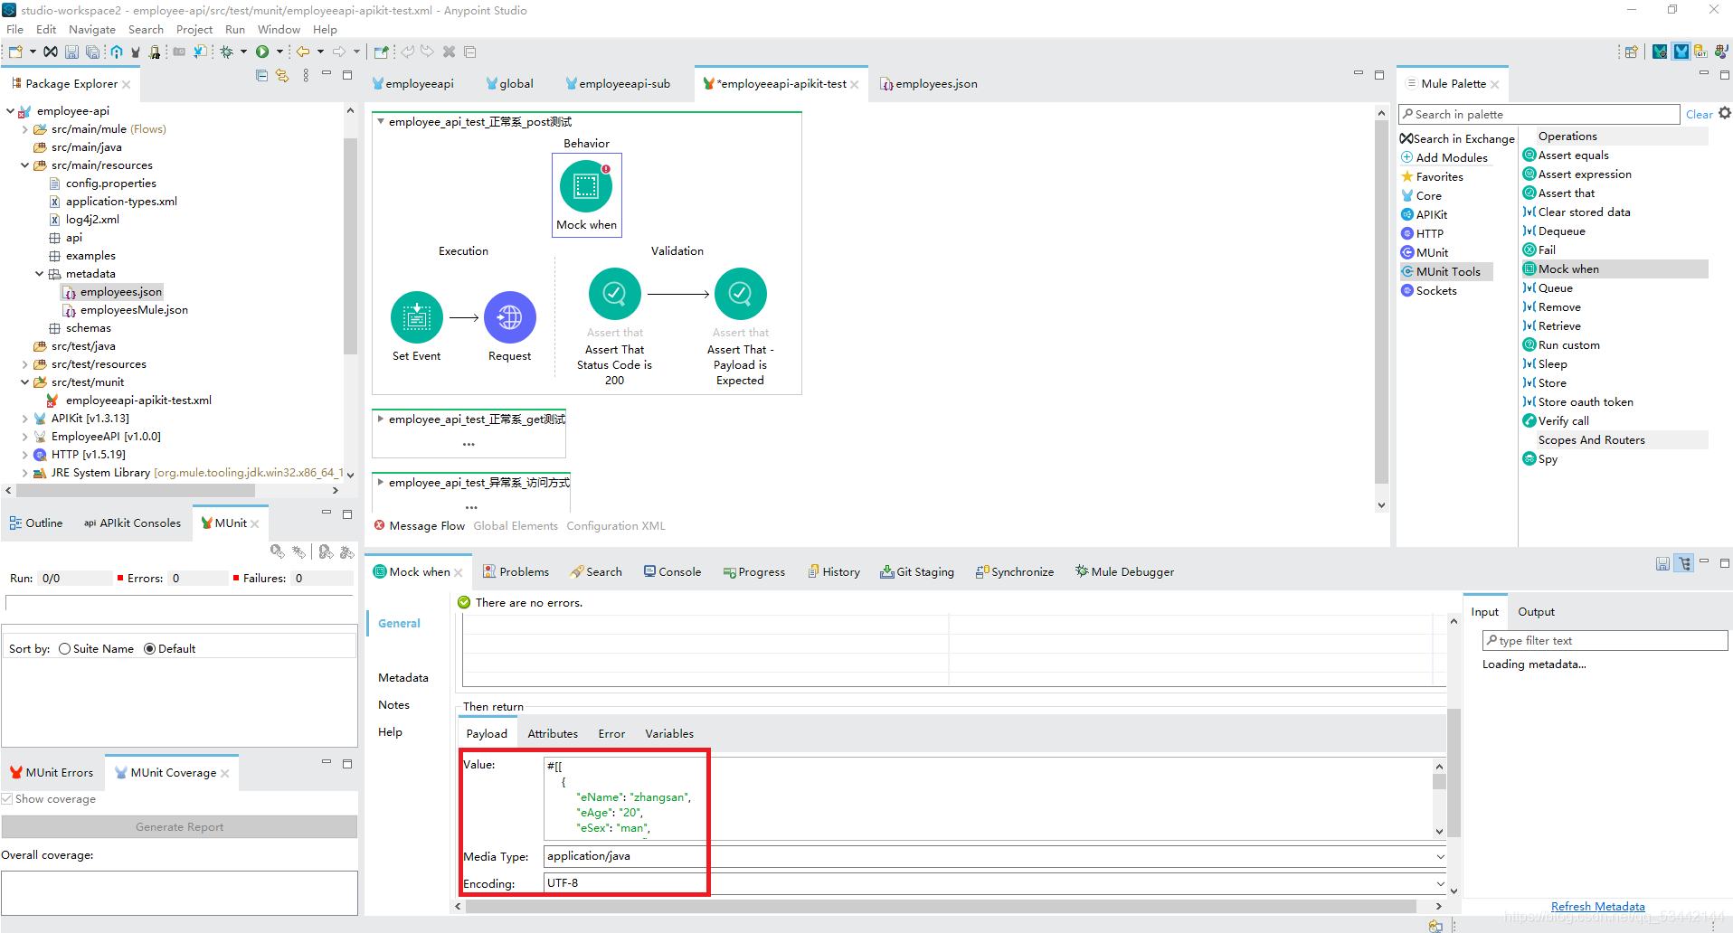1733x933 pixels.
Task: Expand the APIKit [v1.3.13] library node
Action: [24, 419]
